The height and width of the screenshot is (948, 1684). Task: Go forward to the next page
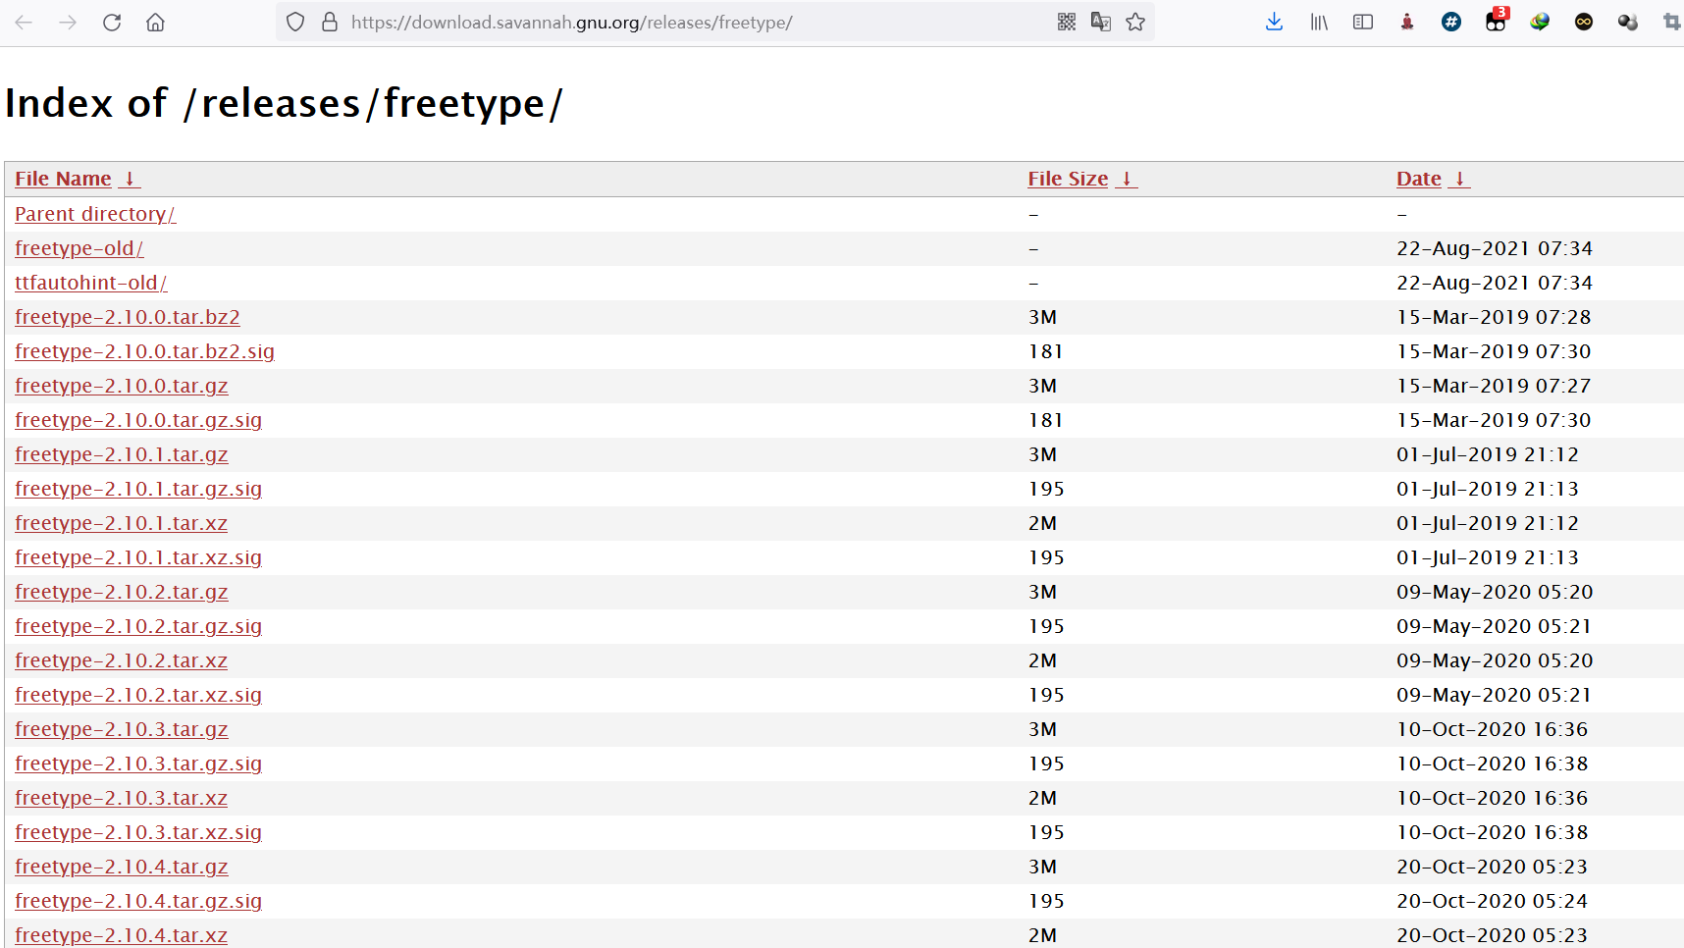pyautogui.click(x=68, y=22)
